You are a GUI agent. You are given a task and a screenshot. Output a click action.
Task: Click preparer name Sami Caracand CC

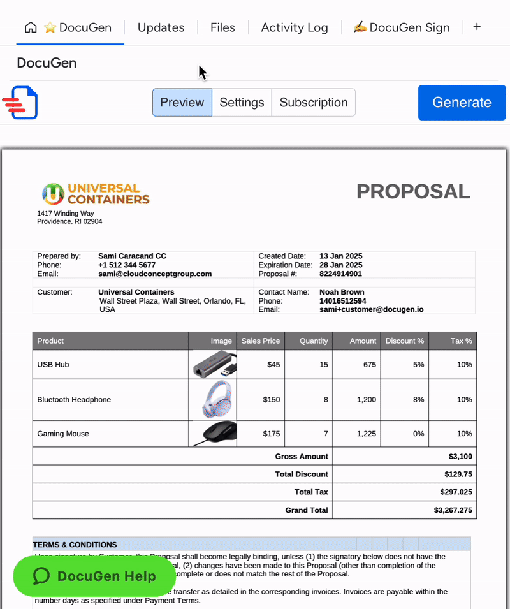click(132, 256)
